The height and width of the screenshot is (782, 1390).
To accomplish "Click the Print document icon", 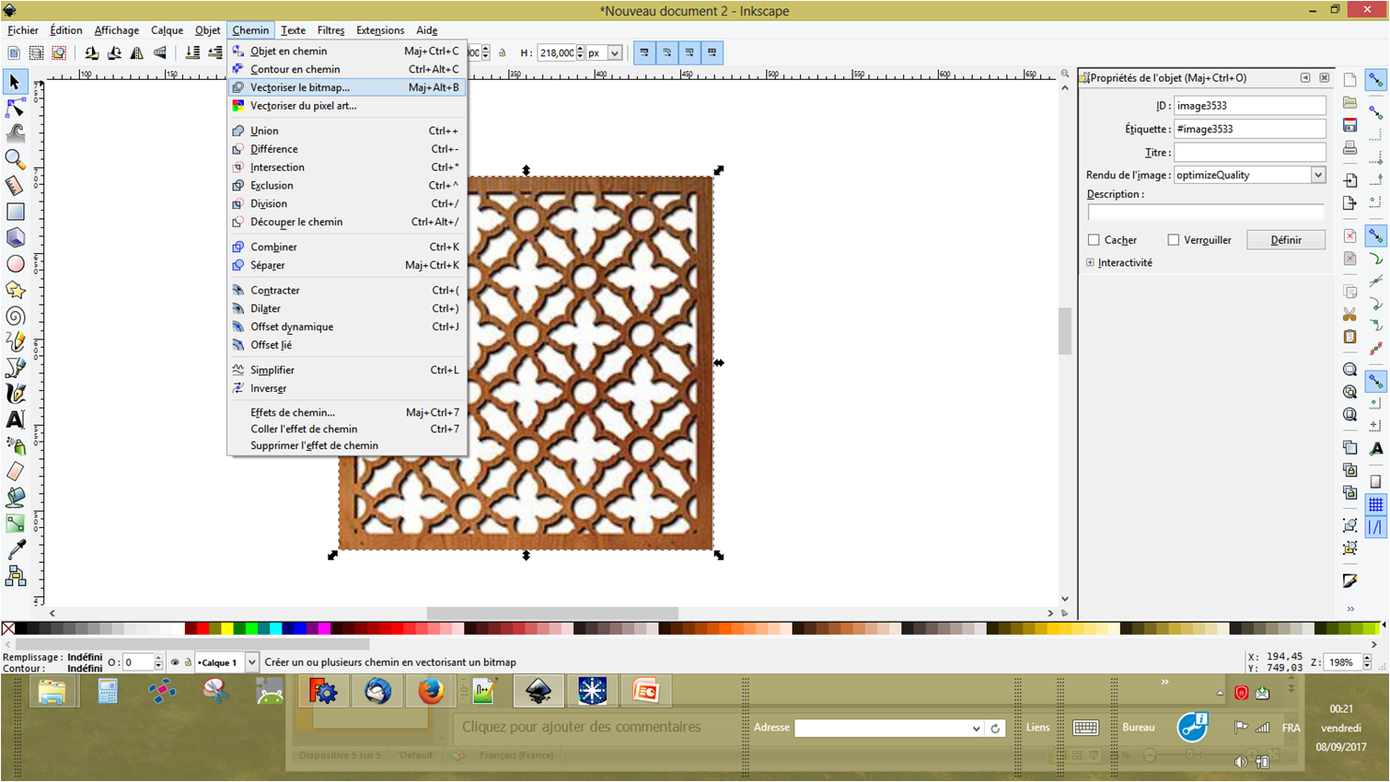I will point(1349,147).
